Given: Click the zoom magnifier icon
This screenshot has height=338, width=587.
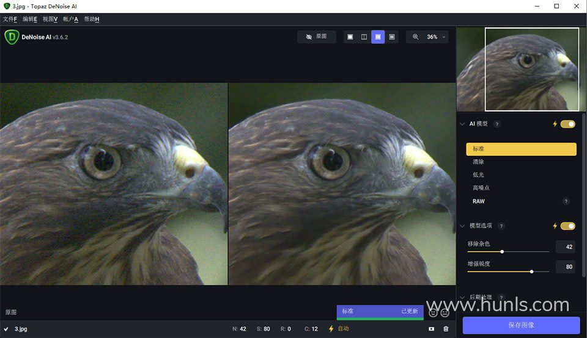Looking at the screenshot, I should tap(416, 37).
